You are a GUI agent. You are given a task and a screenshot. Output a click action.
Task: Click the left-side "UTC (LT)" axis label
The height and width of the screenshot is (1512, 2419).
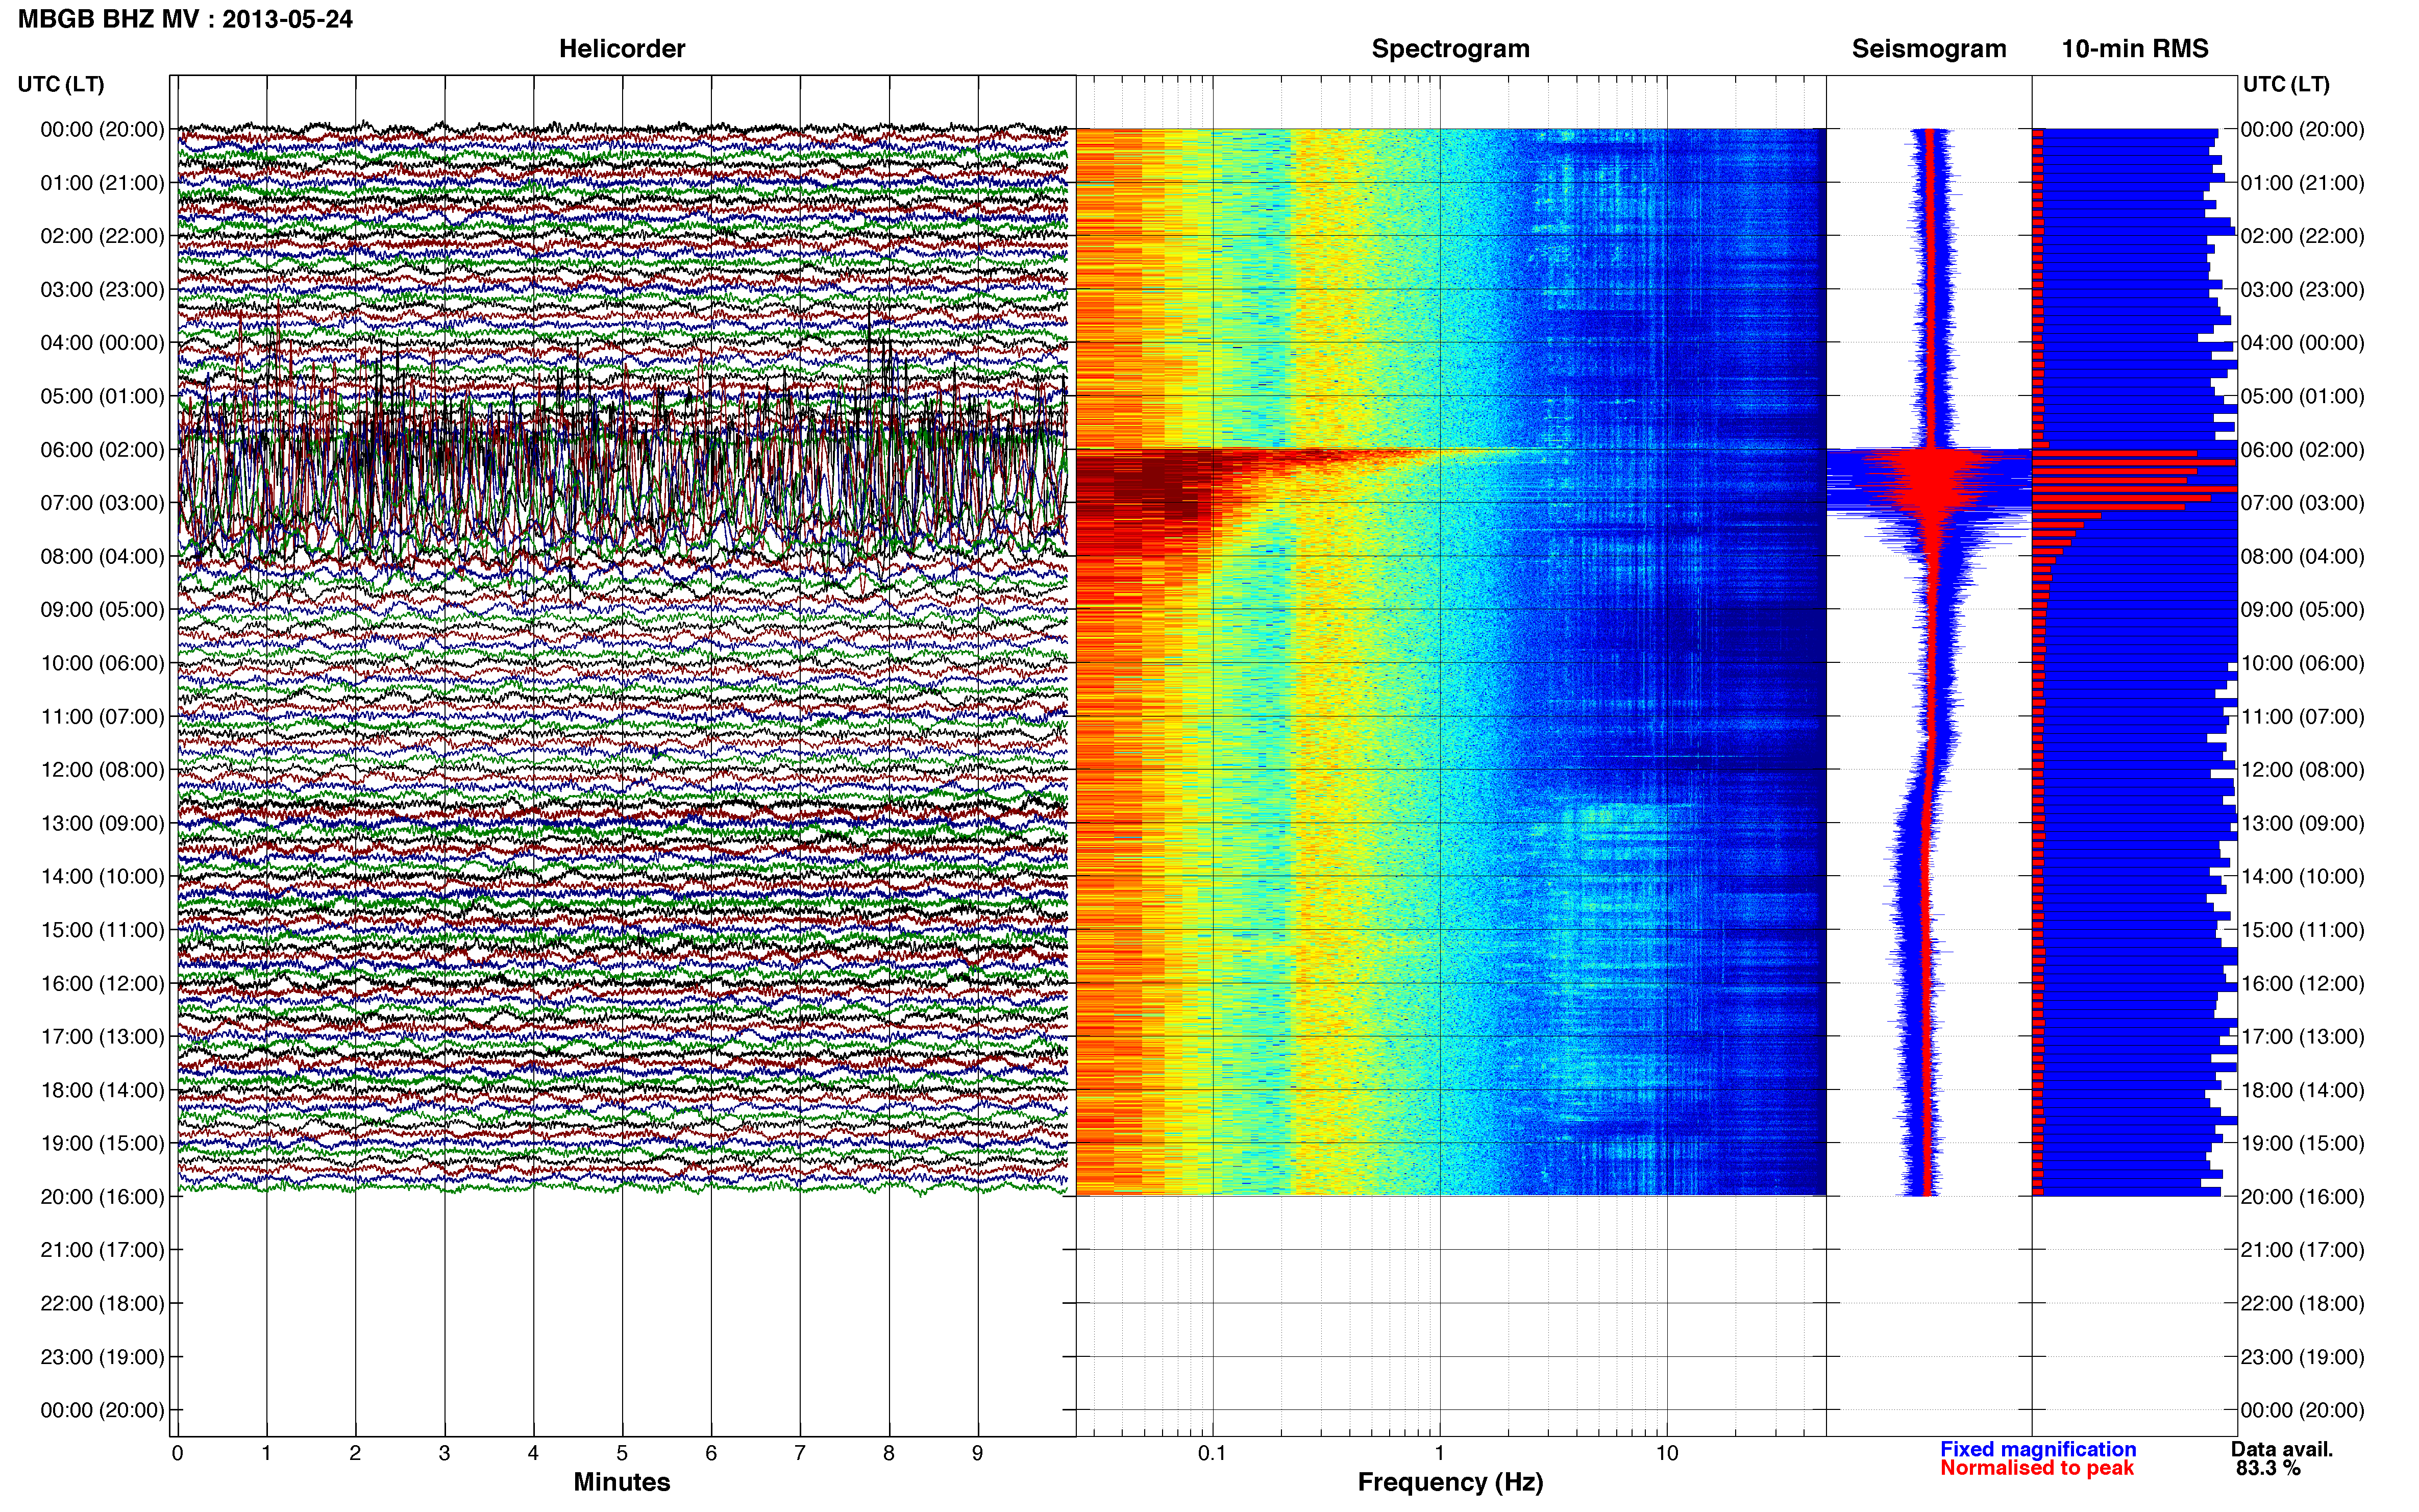[x=61, y=84]
